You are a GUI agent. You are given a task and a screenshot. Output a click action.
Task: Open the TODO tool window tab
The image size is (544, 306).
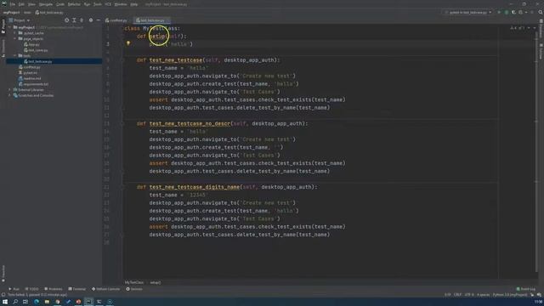coord(32,289)
